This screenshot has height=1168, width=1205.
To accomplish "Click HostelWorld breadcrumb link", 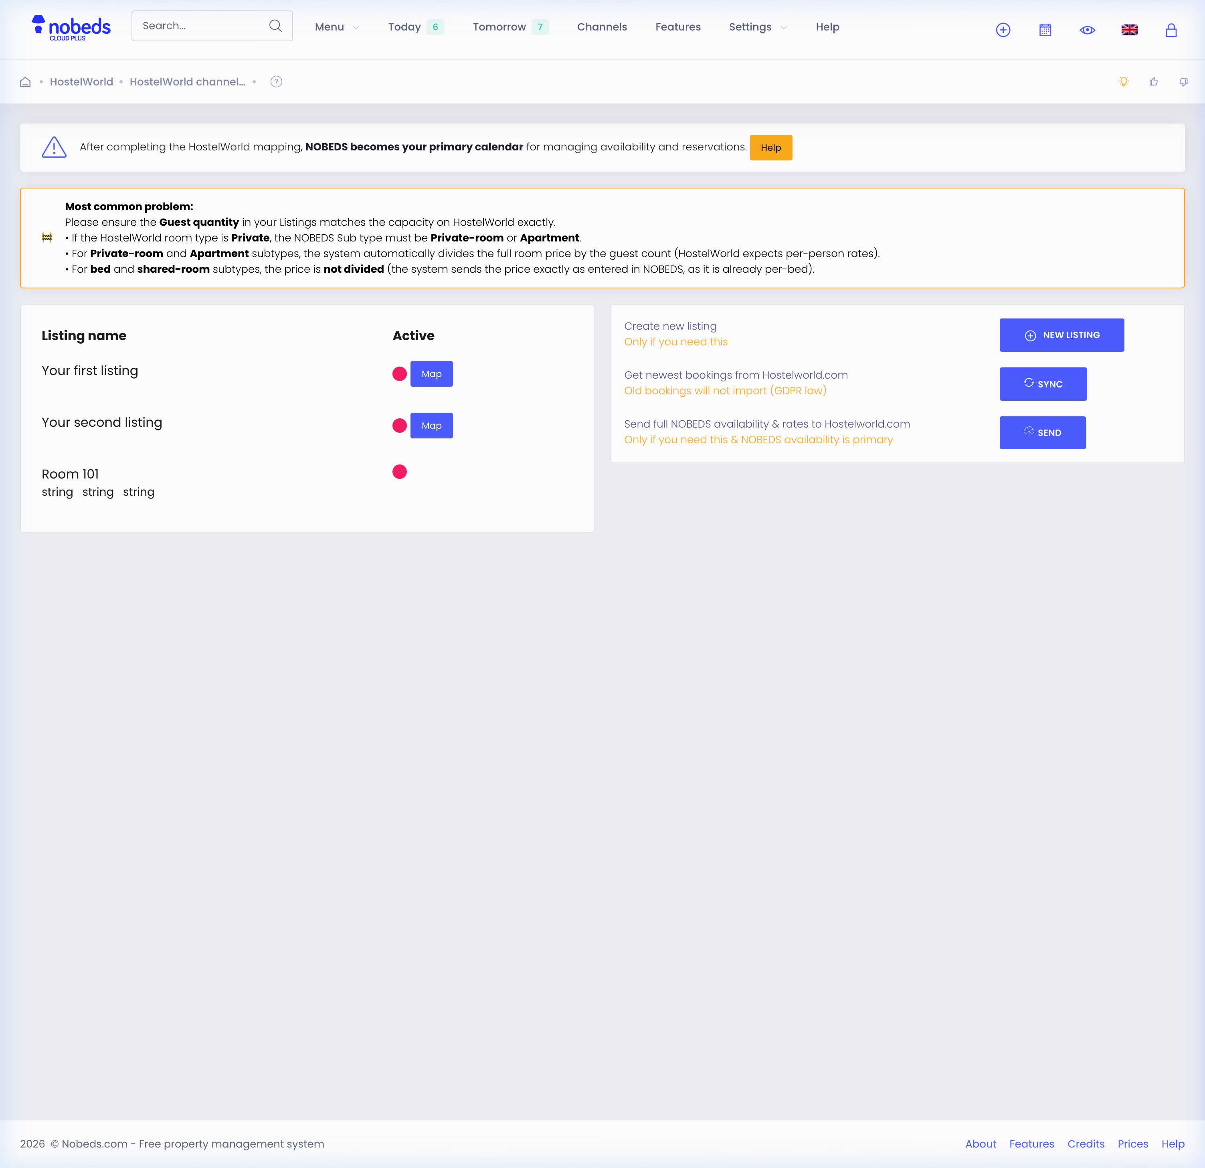I will (81, 82).
